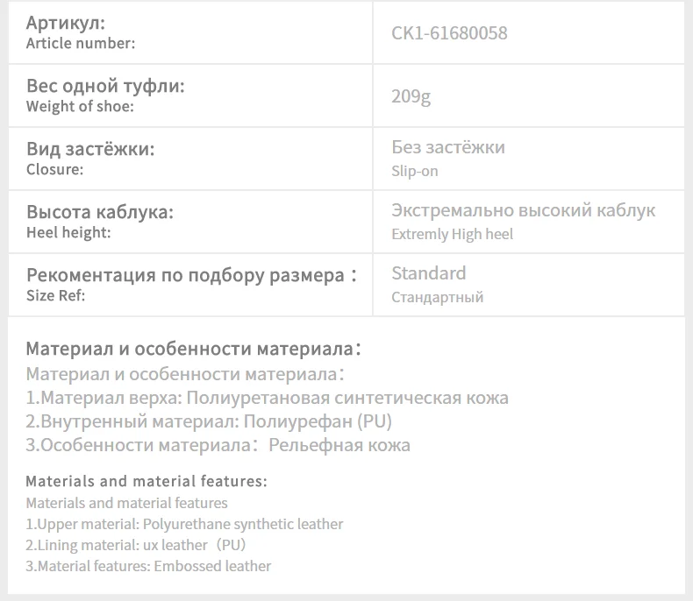This screenshot has width=693, height=601.
Task: Click Экстремально высокий каблук value
Action: click(524, 210)
